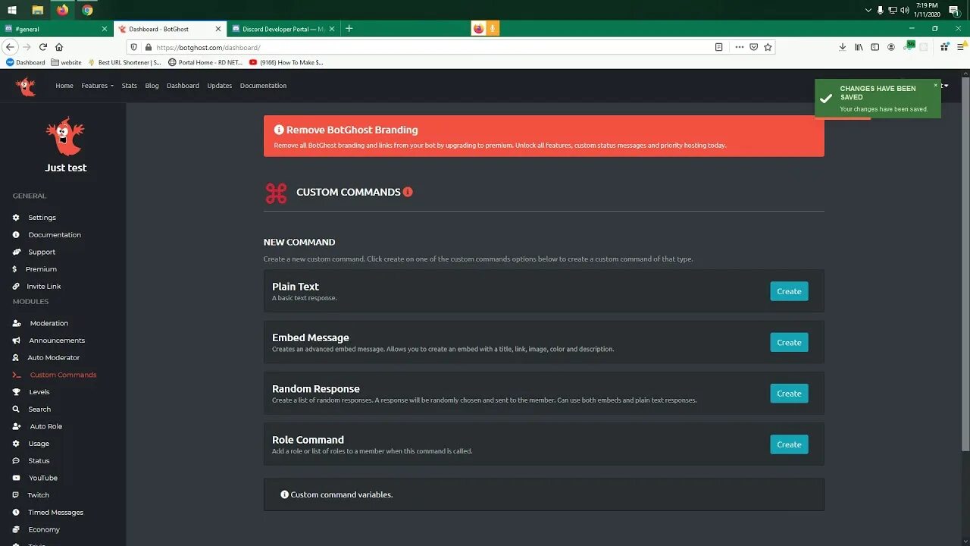
Task: Open File Explorer from the taskbar
Action: pyautogui.click(x=38, y=10)
